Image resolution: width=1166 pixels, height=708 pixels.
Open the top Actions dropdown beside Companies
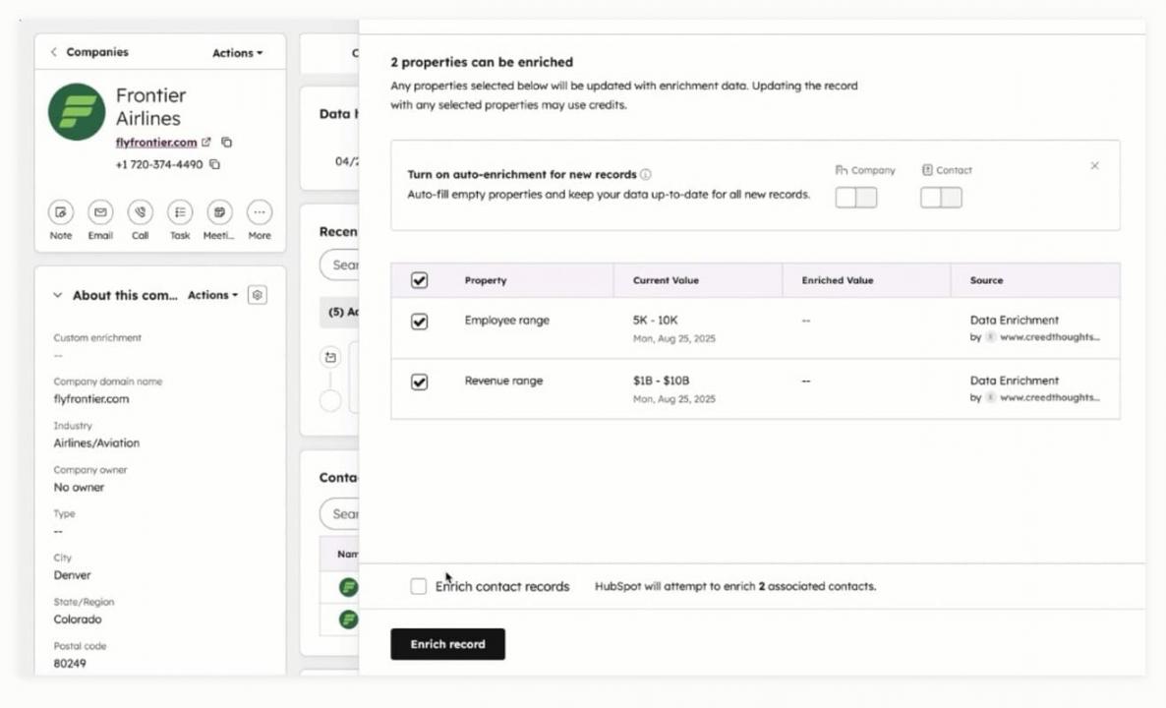237,53
